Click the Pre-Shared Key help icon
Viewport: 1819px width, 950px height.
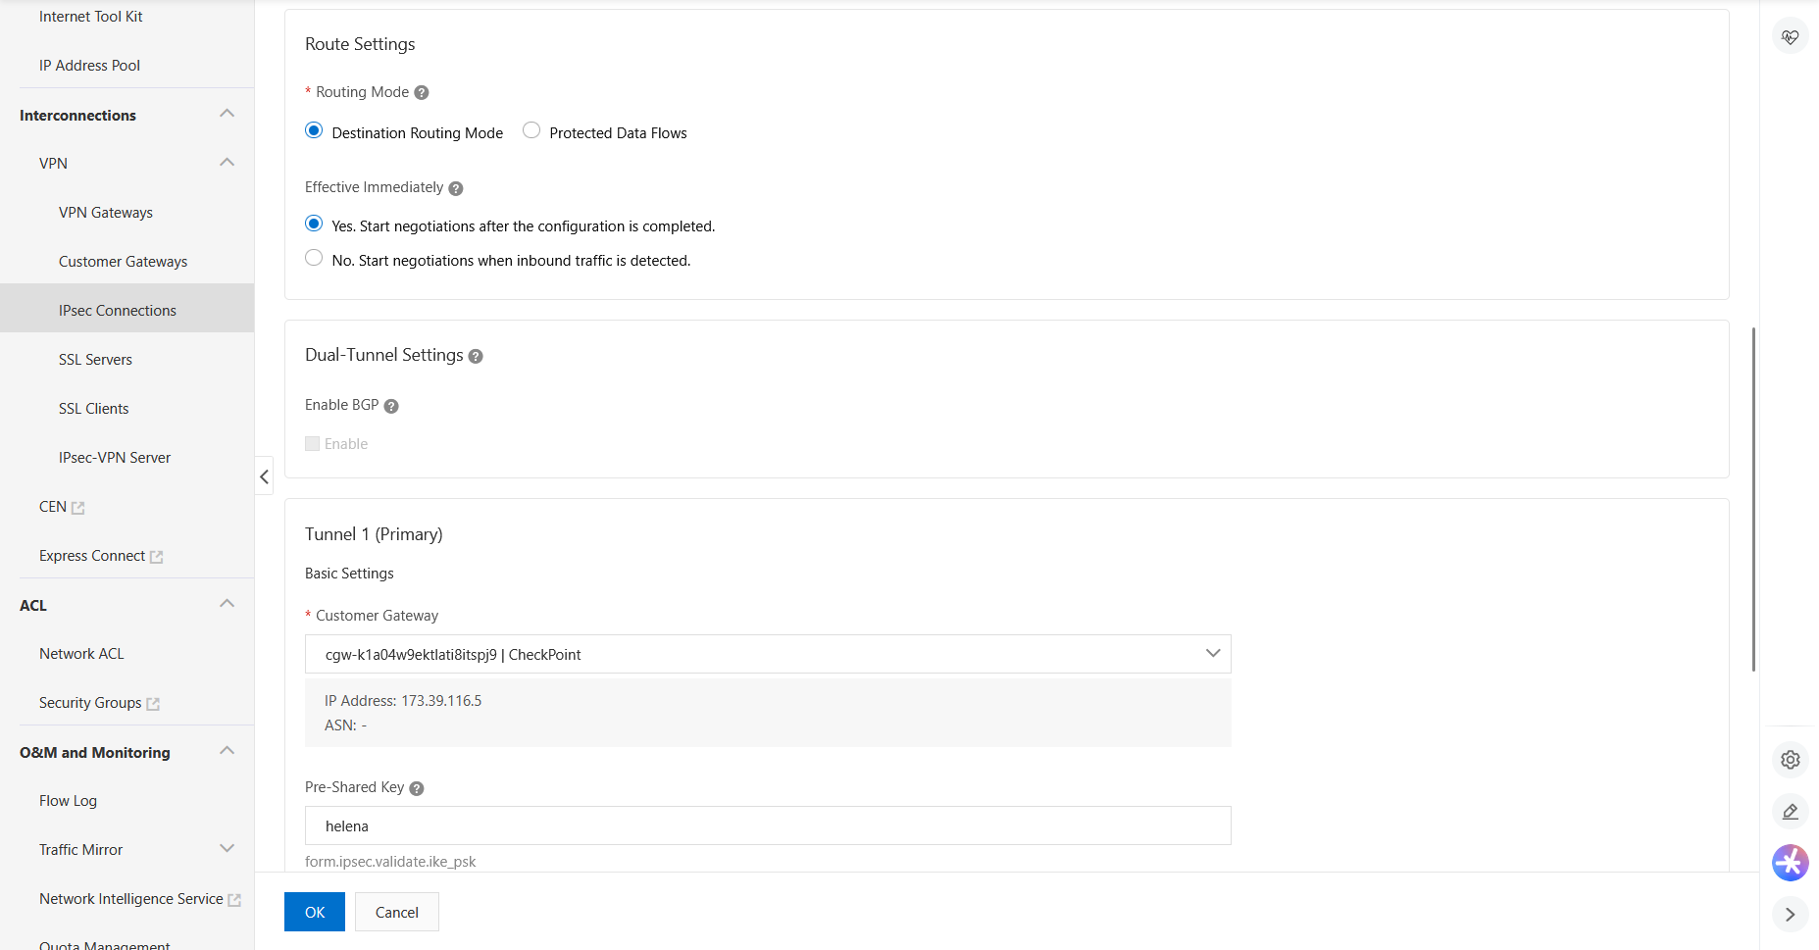tap(417, 788)
